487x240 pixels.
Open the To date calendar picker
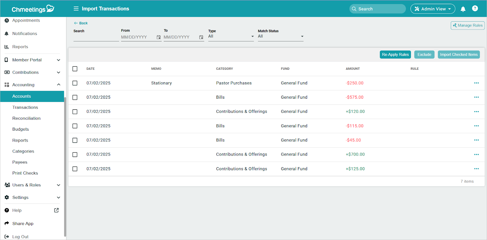[x=201, y=37]
